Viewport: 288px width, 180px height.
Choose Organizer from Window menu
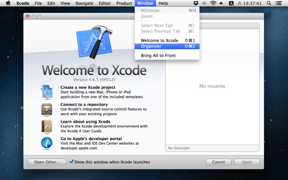point(167,46)
